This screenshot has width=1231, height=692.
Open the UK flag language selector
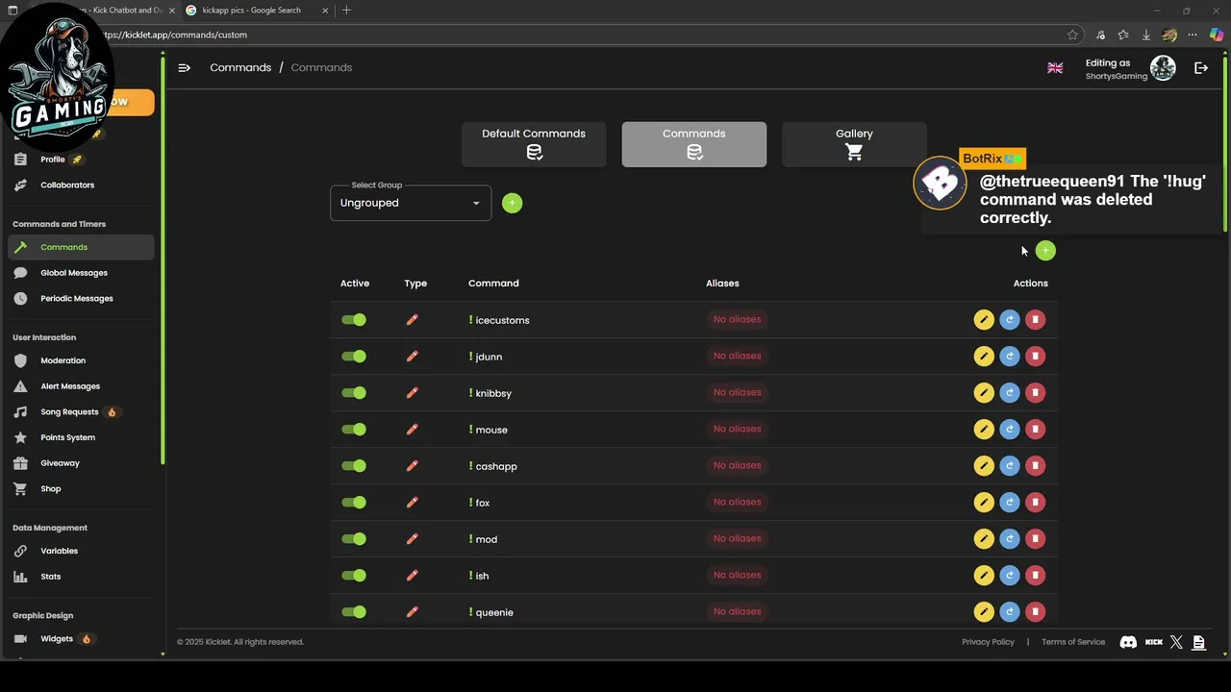tap(1055, 68)
